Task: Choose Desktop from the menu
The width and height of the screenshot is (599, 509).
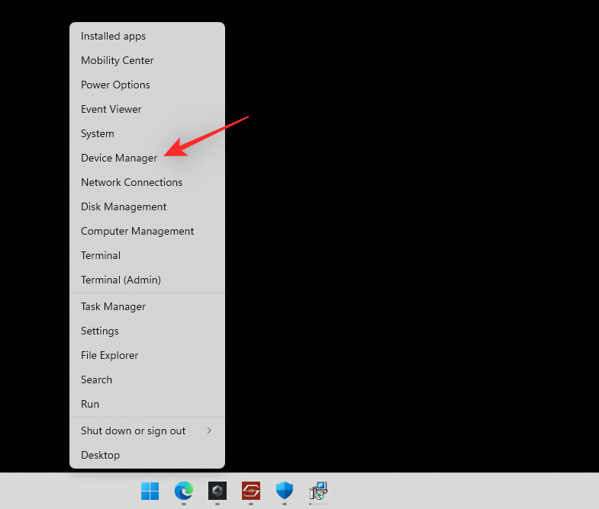Action: tap(147, 456)
